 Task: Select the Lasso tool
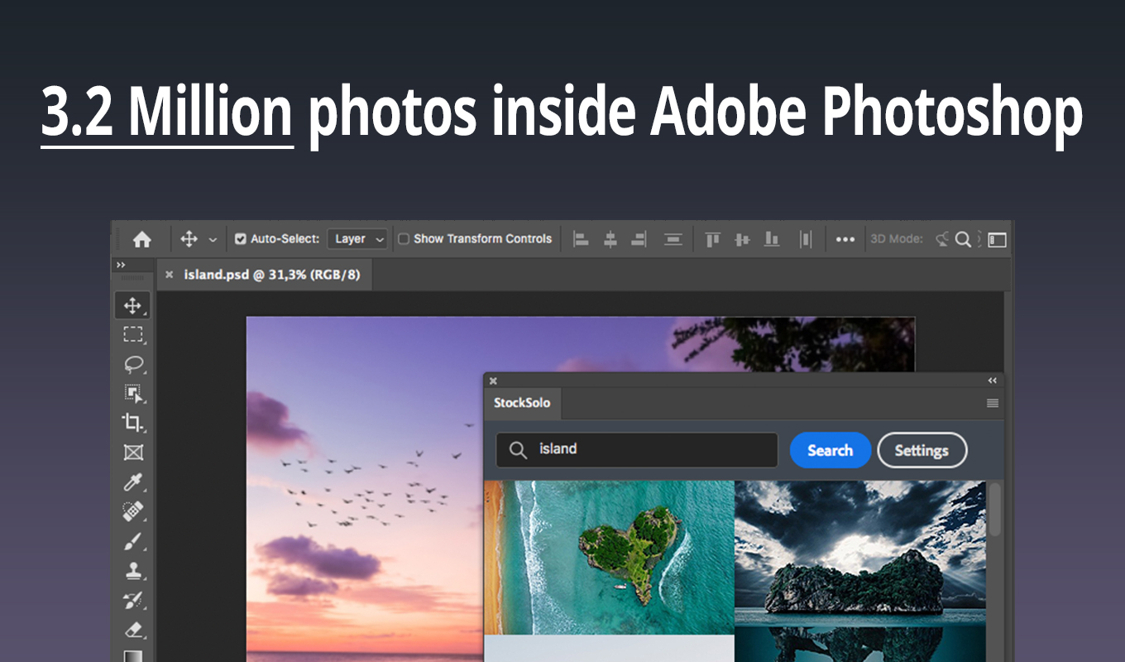(x=132, y=364)
